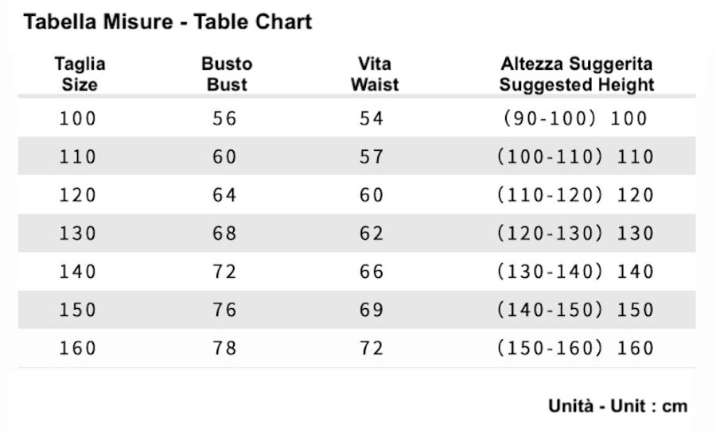The width and height of the screenshot is (716, 432).
Task: Click the "Tabella Misure - Table Chart" title
Action: (167, 22)
